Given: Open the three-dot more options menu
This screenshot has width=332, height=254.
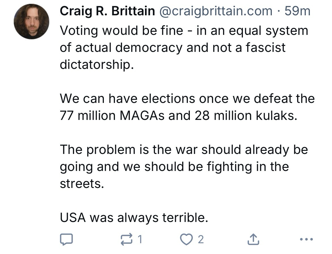Looking at the screenshot, I should pyautogui.click(x=307, y=240).
